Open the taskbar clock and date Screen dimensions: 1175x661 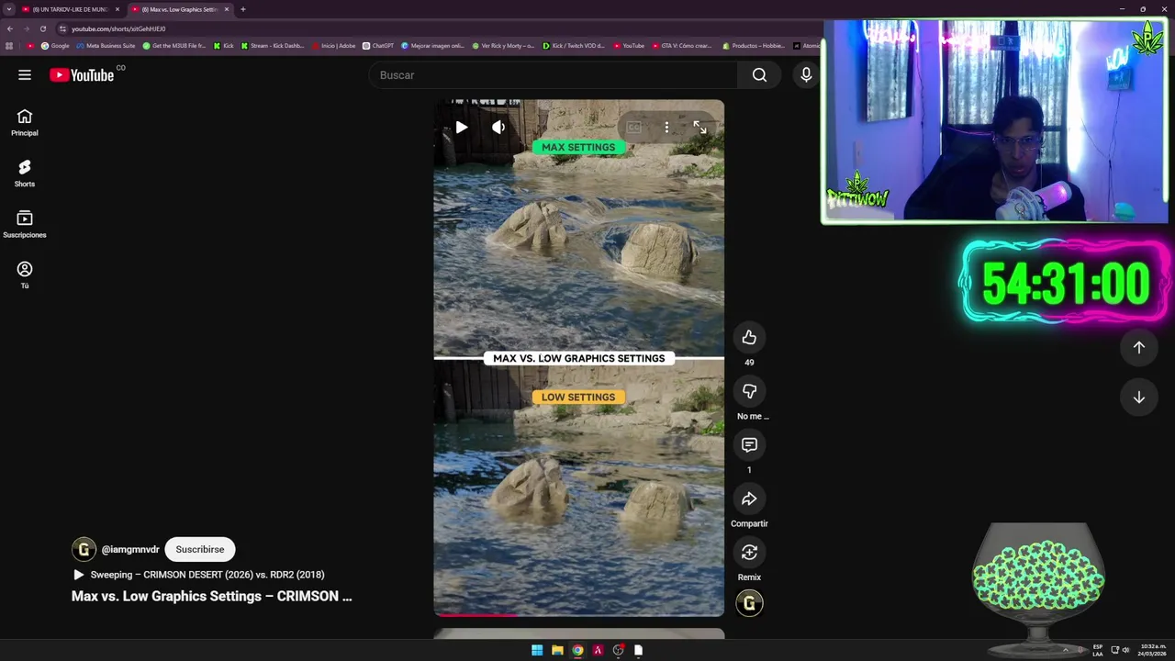1151,650
